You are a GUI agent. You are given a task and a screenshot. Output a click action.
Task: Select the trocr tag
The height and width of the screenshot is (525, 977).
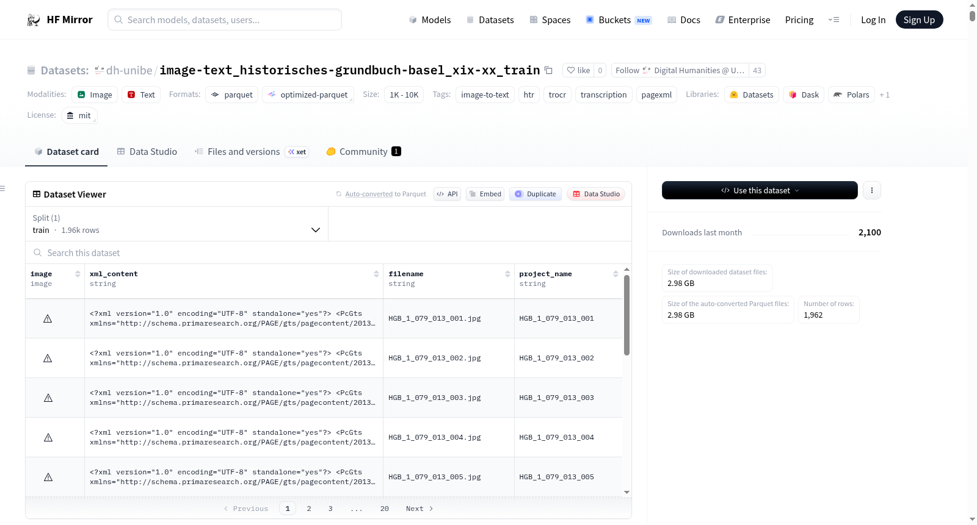coord(558,95)
